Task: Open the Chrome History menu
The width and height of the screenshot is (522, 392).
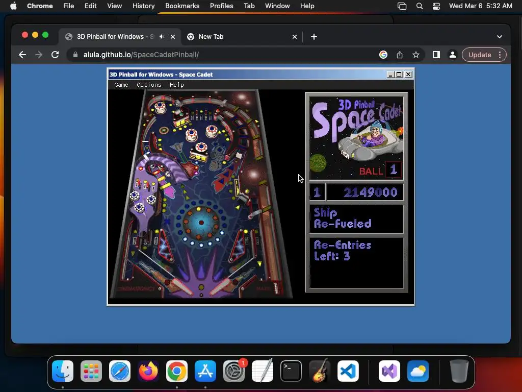Action: [x=143, y=6]
